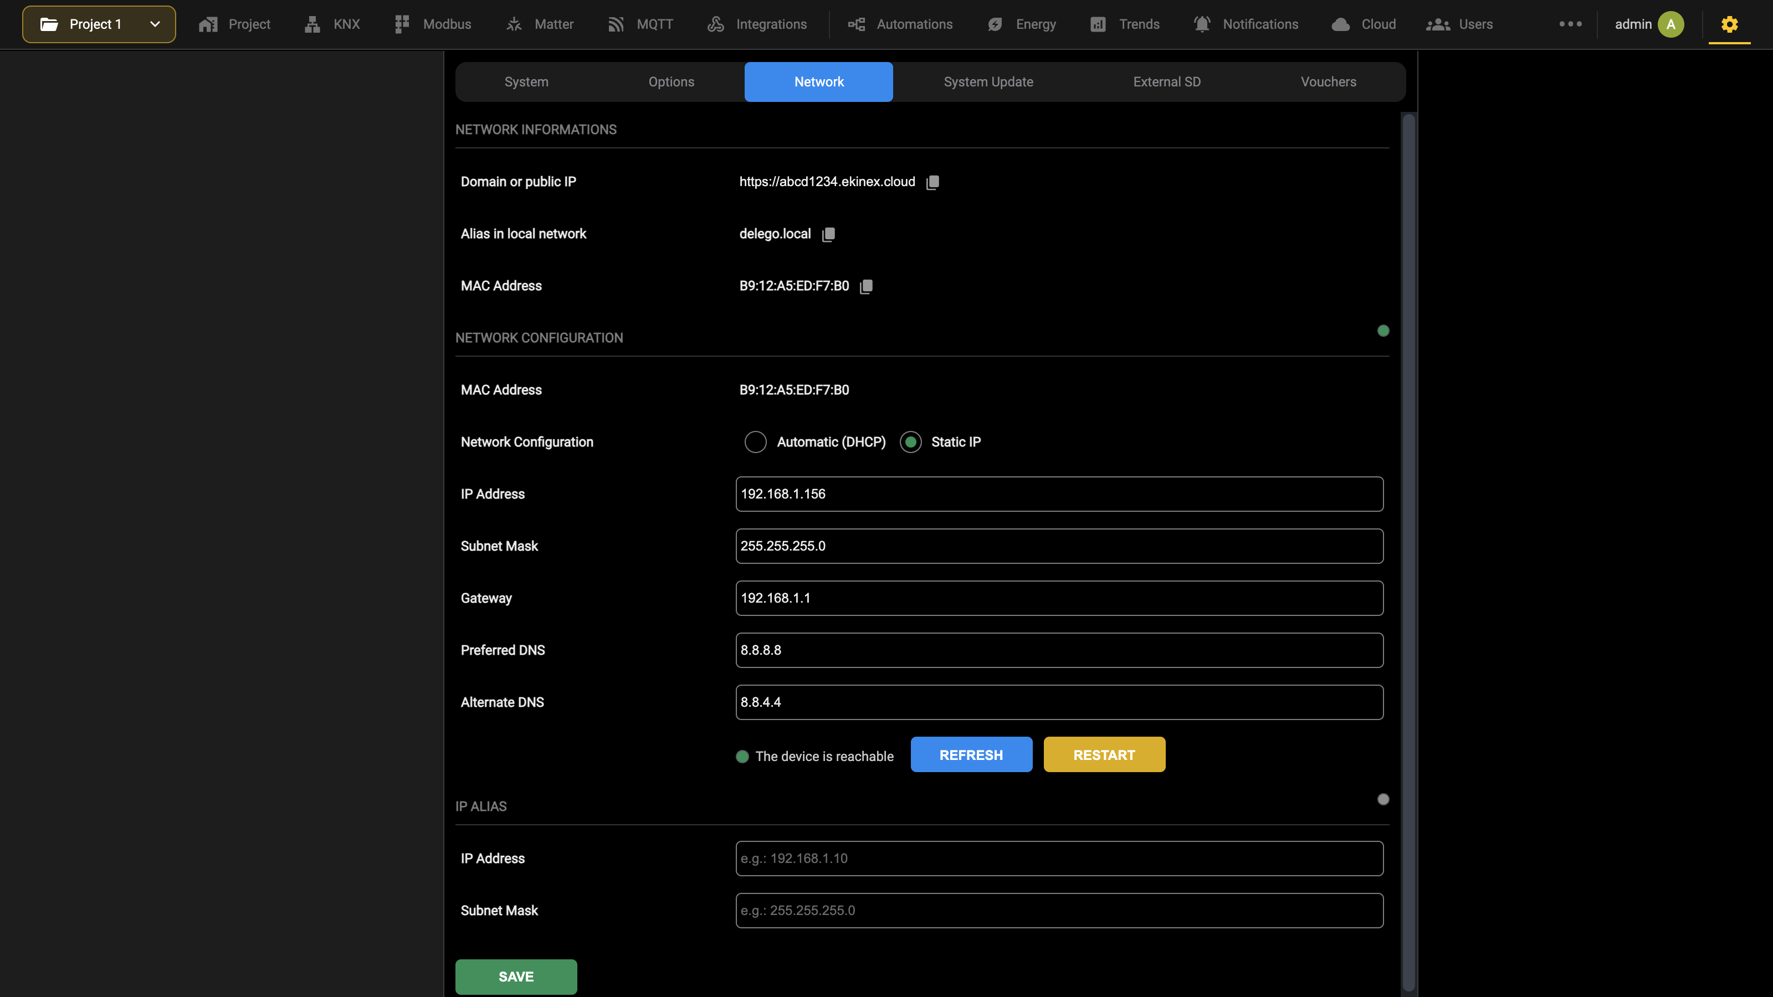Click the IP Alias Subnet Mask field

click(x=1059, y=910)
